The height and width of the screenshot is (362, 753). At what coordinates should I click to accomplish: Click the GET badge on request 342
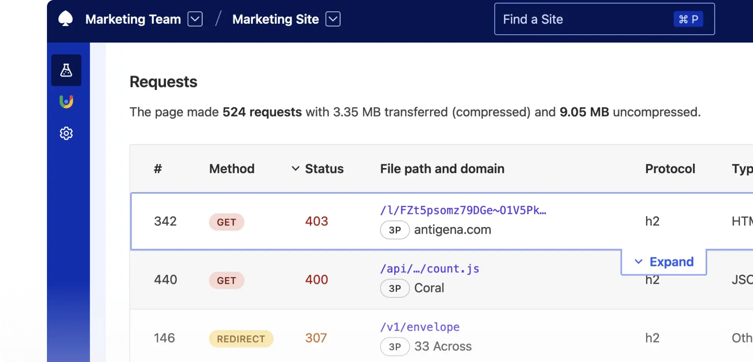[226, 222]
